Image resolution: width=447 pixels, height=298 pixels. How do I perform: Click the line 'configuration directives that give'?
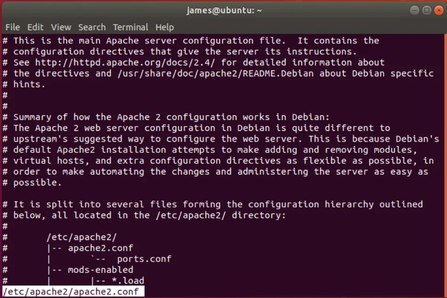coord(180,51)
